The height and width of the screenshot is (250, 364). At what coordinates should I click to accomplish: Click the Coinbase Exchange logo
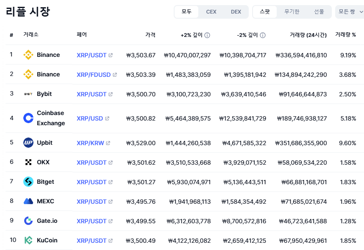click(x=28, y=118)
